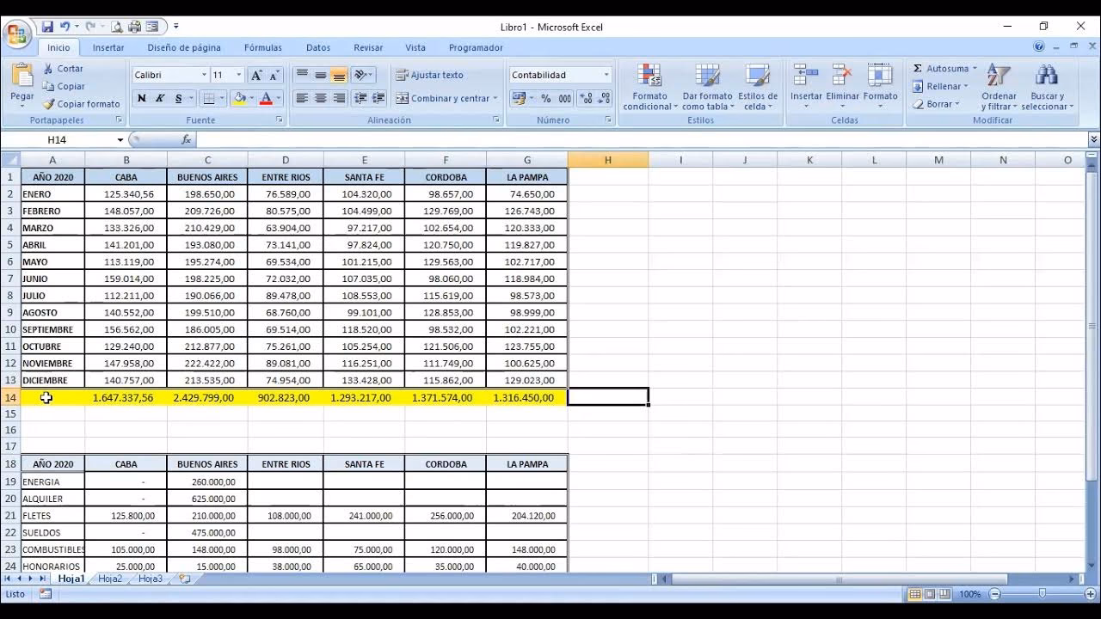The image size is (1101, 619).
Task: Open the Name Box dropdown arrow
Action: [x=120, y=140]
